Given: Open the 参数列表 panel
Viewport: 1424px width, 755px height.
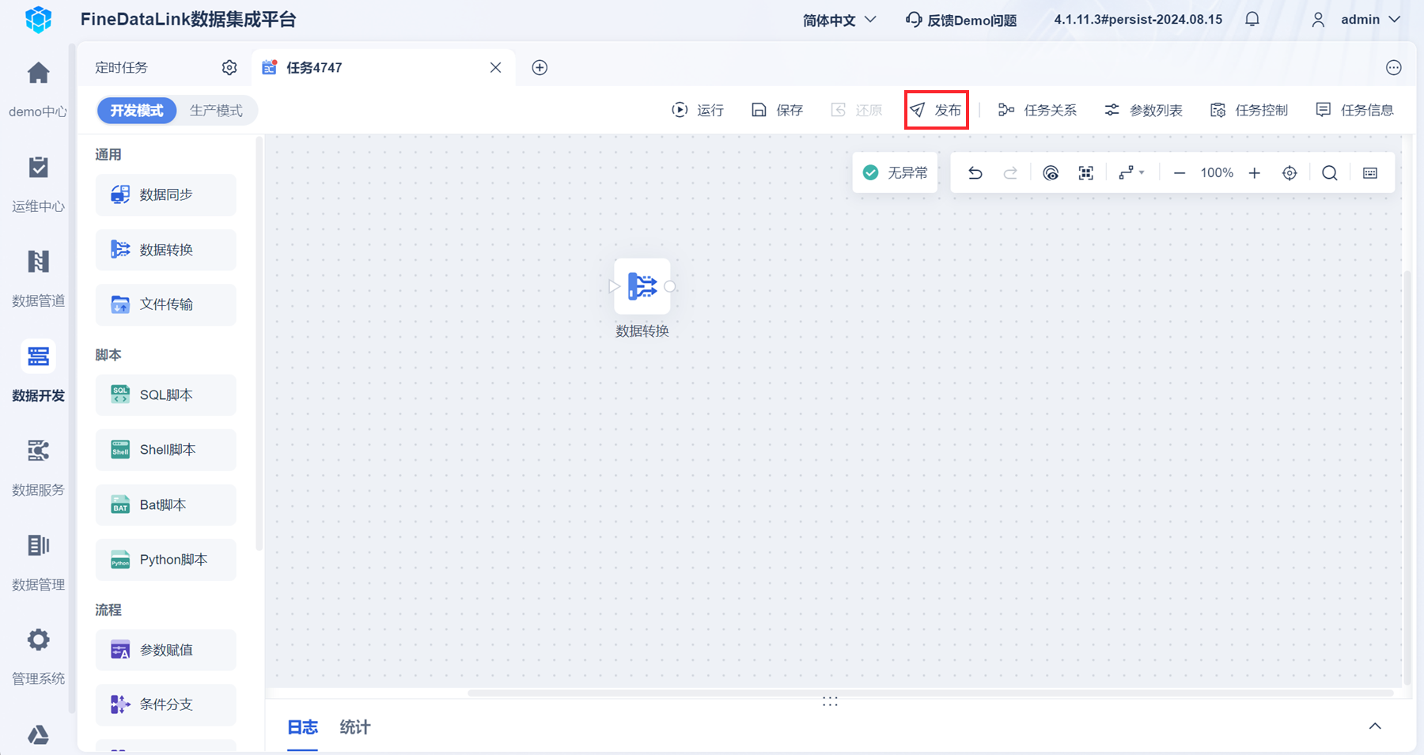Looking at the screenshot, I should (1143, 110).
